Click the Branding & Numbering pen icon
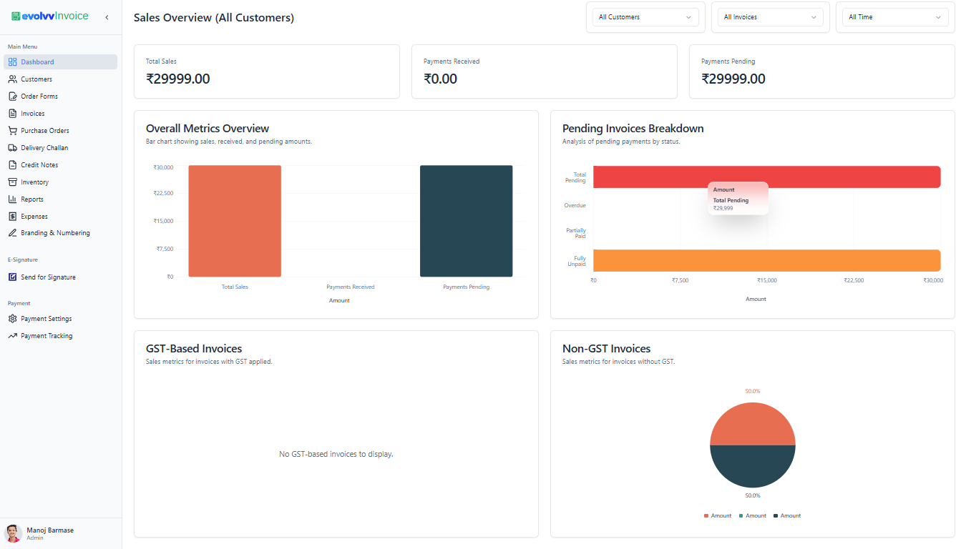This screenshot has width=966, height=549. (13, 233)
